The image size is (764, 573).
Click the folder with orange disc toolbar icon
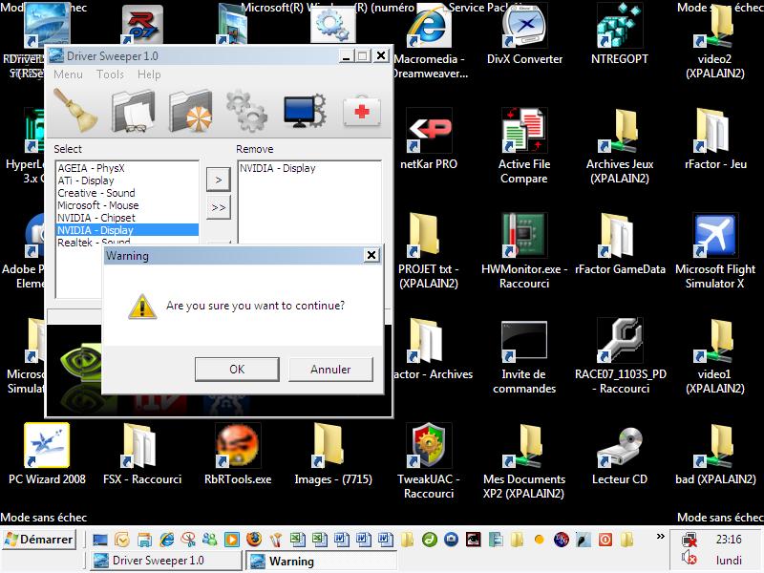[190, 111]
